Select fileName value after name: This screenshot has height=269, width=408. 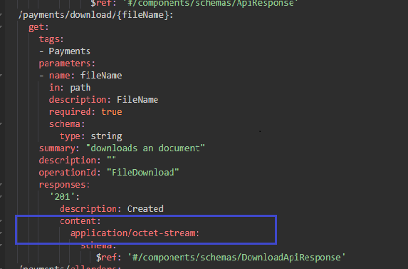pyautogui.click(x=101, y=76)
